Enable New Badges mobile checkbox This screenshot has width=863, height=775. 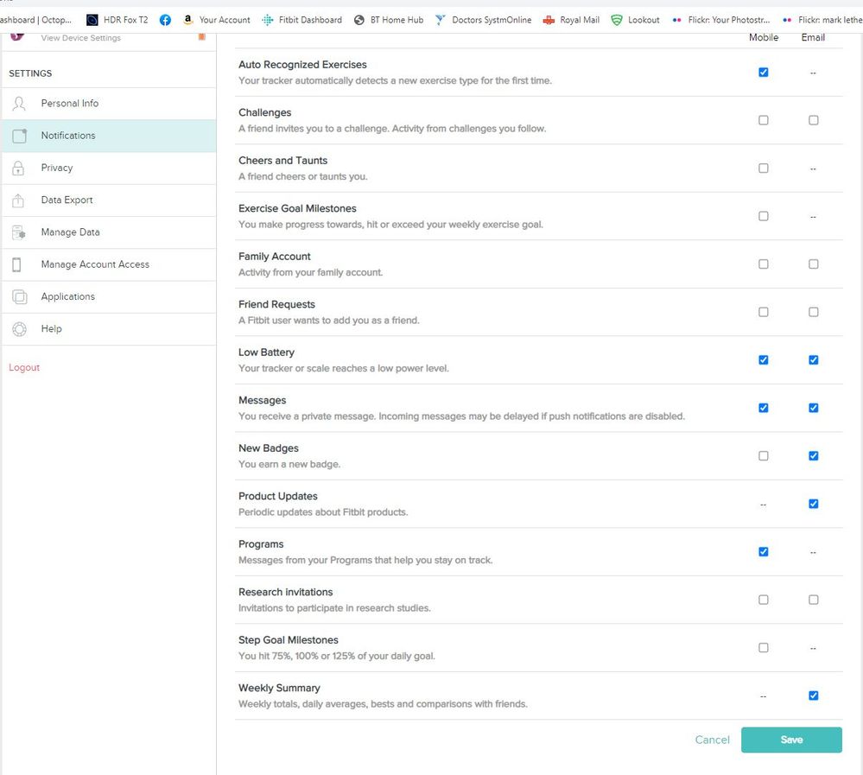[x=763, y=456]
